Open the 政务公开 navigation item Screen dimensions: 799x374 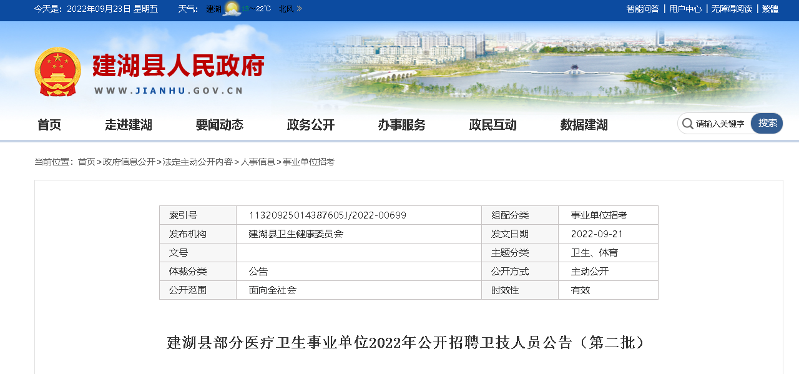coord(311,125)
